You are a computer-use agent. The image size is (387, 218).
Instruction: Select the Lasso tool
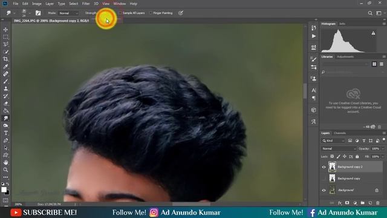5,44
